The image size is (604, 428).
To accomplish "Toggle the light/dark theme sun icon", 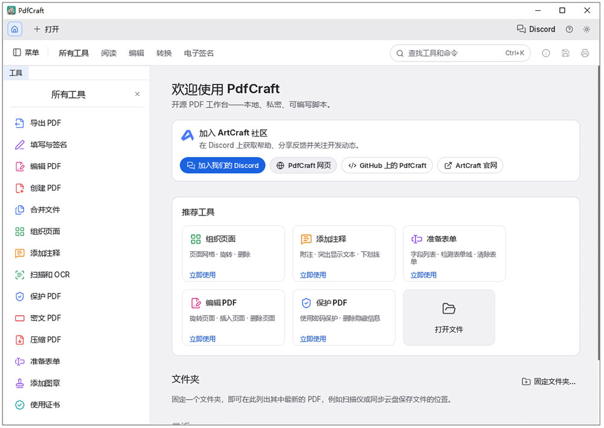I will coord(586,29).
